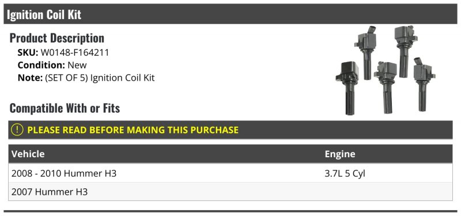Click the top-right ignition coil in photo
Viewport: 461px width, 216px height.
[405, 51]
